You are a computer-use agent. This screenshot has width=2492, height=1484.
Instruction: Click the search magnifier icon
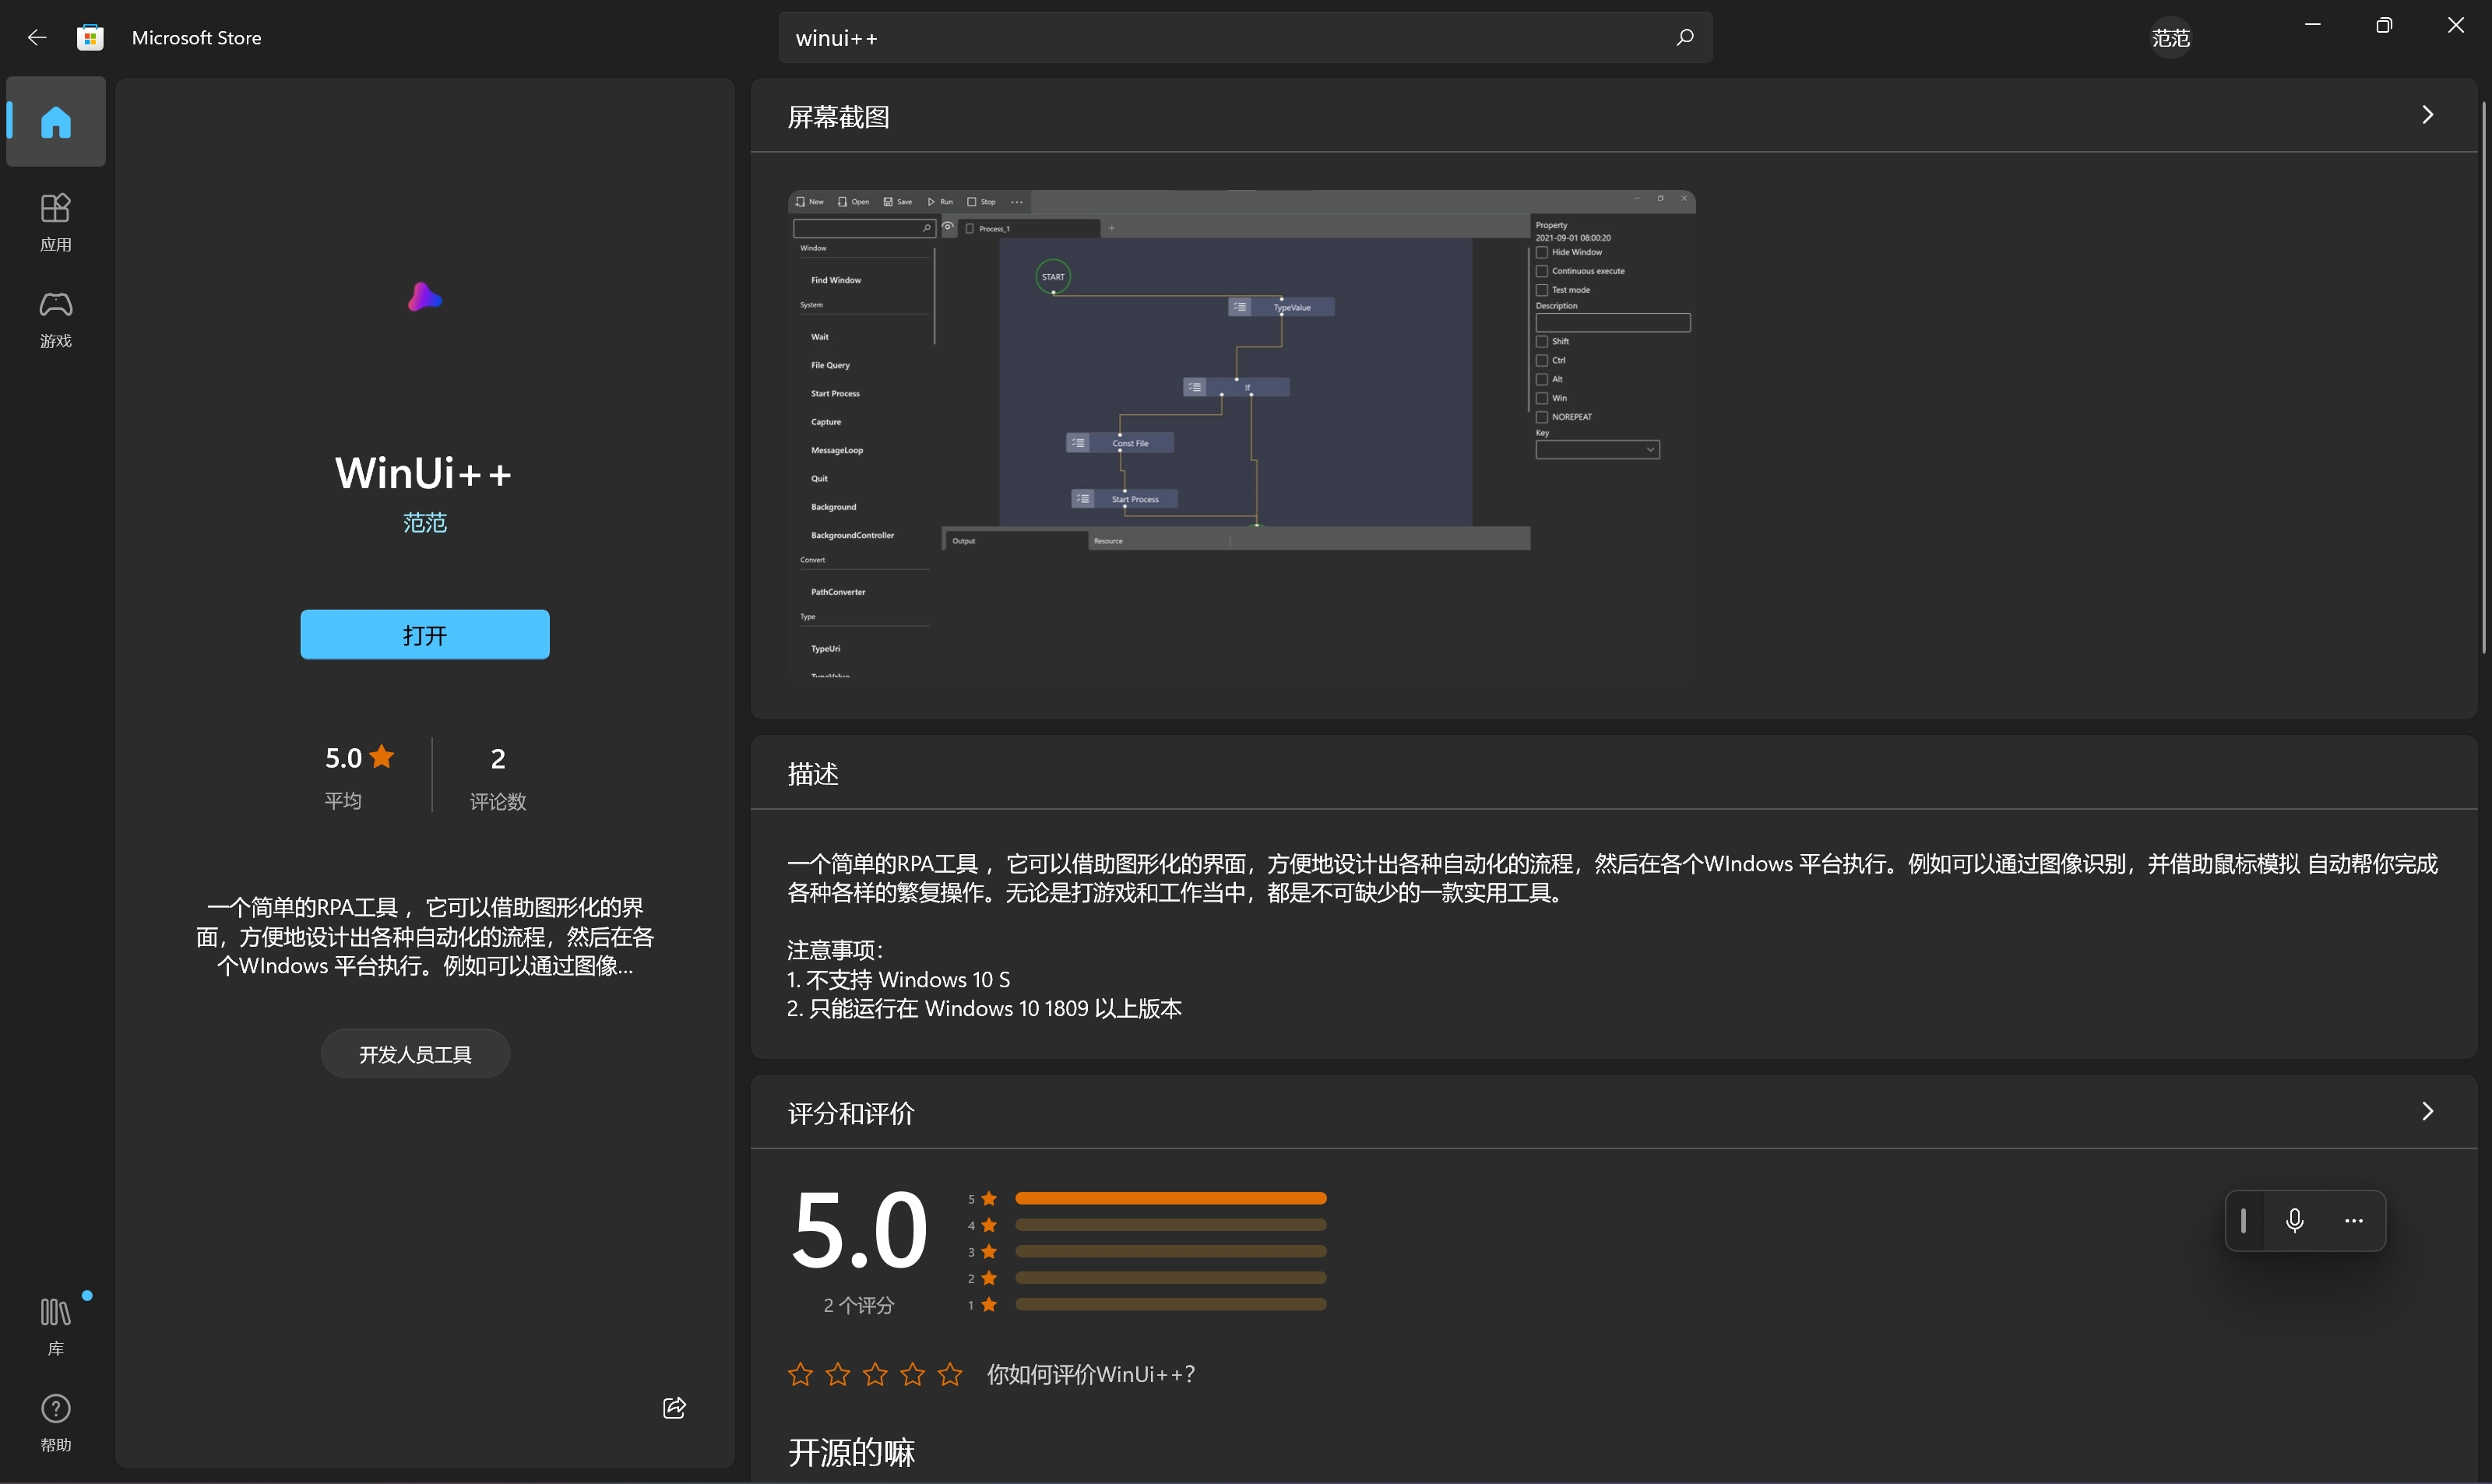[x=1684, y=37]
